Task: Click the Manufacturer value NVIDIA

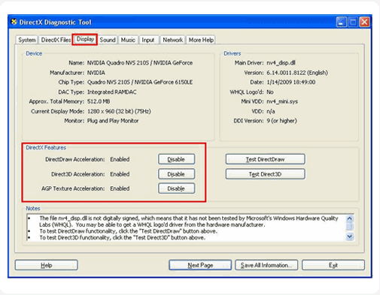Action: tap(96, 73)
